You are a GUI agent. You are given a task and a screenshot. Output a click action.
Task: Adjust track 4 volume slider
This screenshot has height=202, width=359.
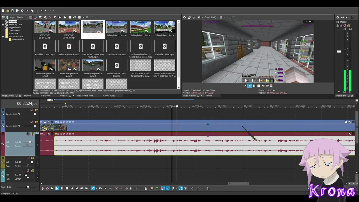pos(30,142)
